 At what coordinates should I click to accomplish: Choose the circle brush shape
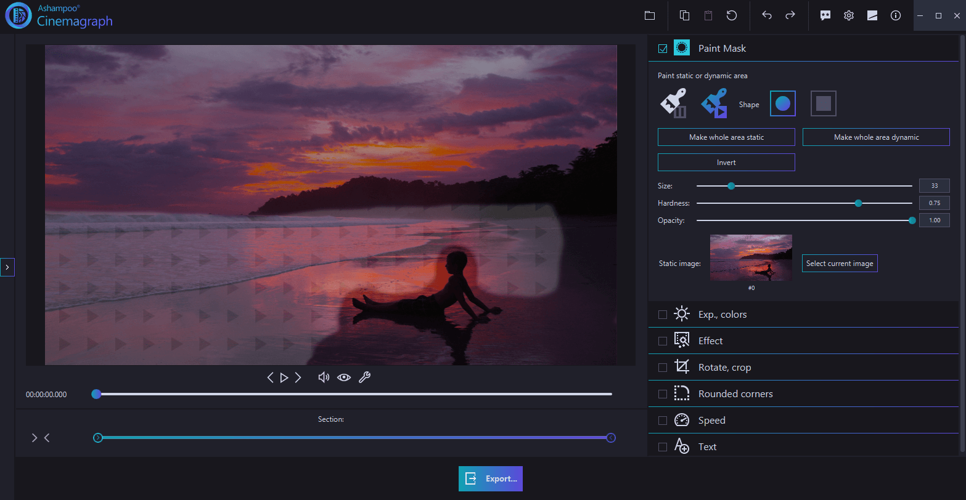(783, 103)
